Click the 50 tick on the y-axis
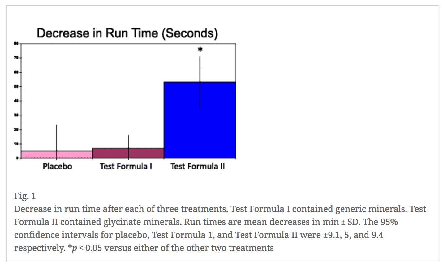Screen dimensions: 443x269 [16, 86]
